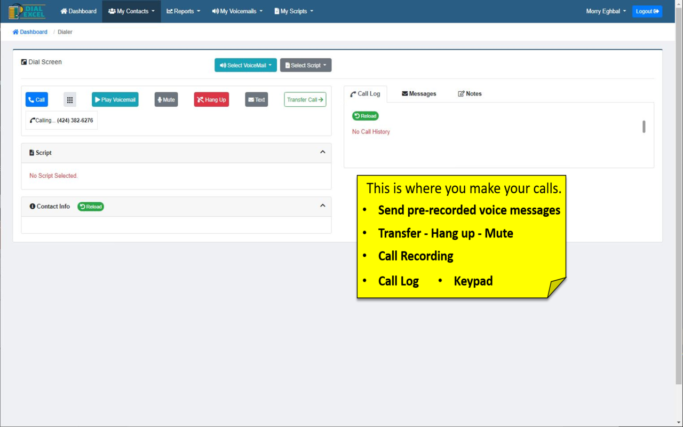Click the blue Call button
Image resolution: width=683 pixels, height=427 pixels.
click(x=37, y=100)
